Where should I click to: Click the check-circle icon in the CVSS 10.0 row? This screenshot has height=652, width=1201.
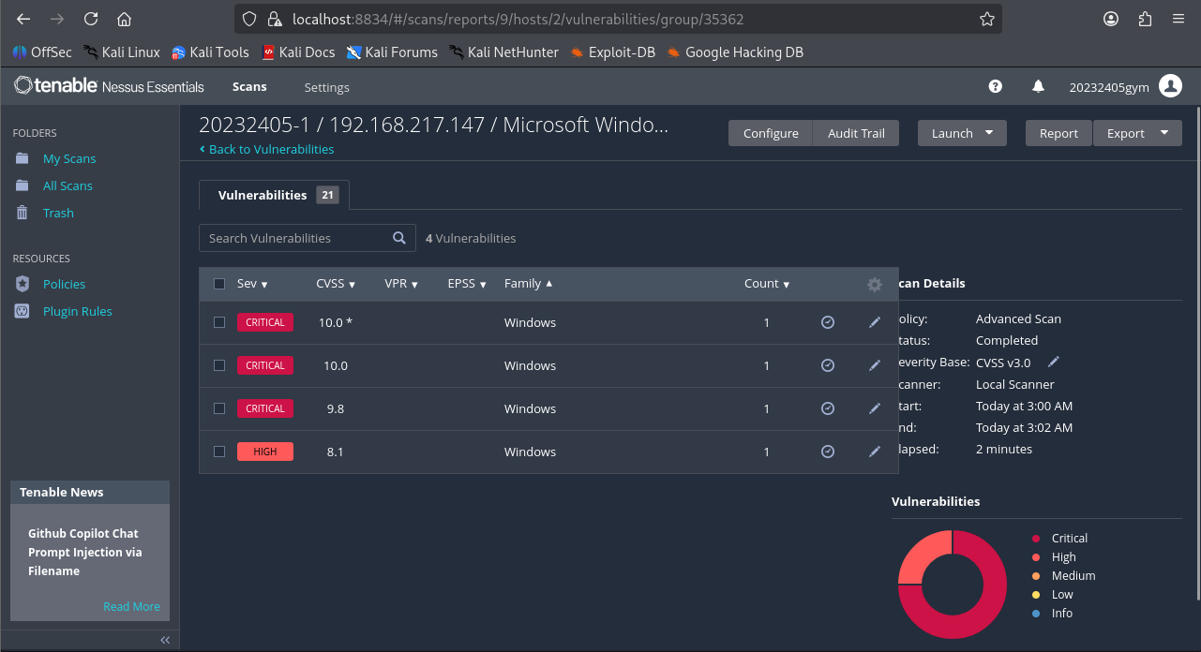[x=828, y=365]
